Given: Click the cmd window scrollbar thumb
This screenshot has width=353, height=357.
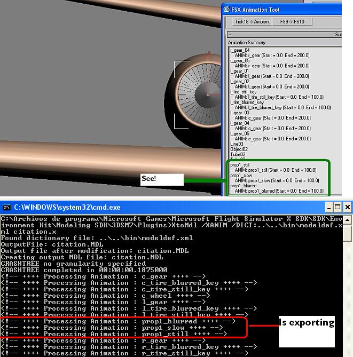Looking at the screenshot, I should point(347,233).
